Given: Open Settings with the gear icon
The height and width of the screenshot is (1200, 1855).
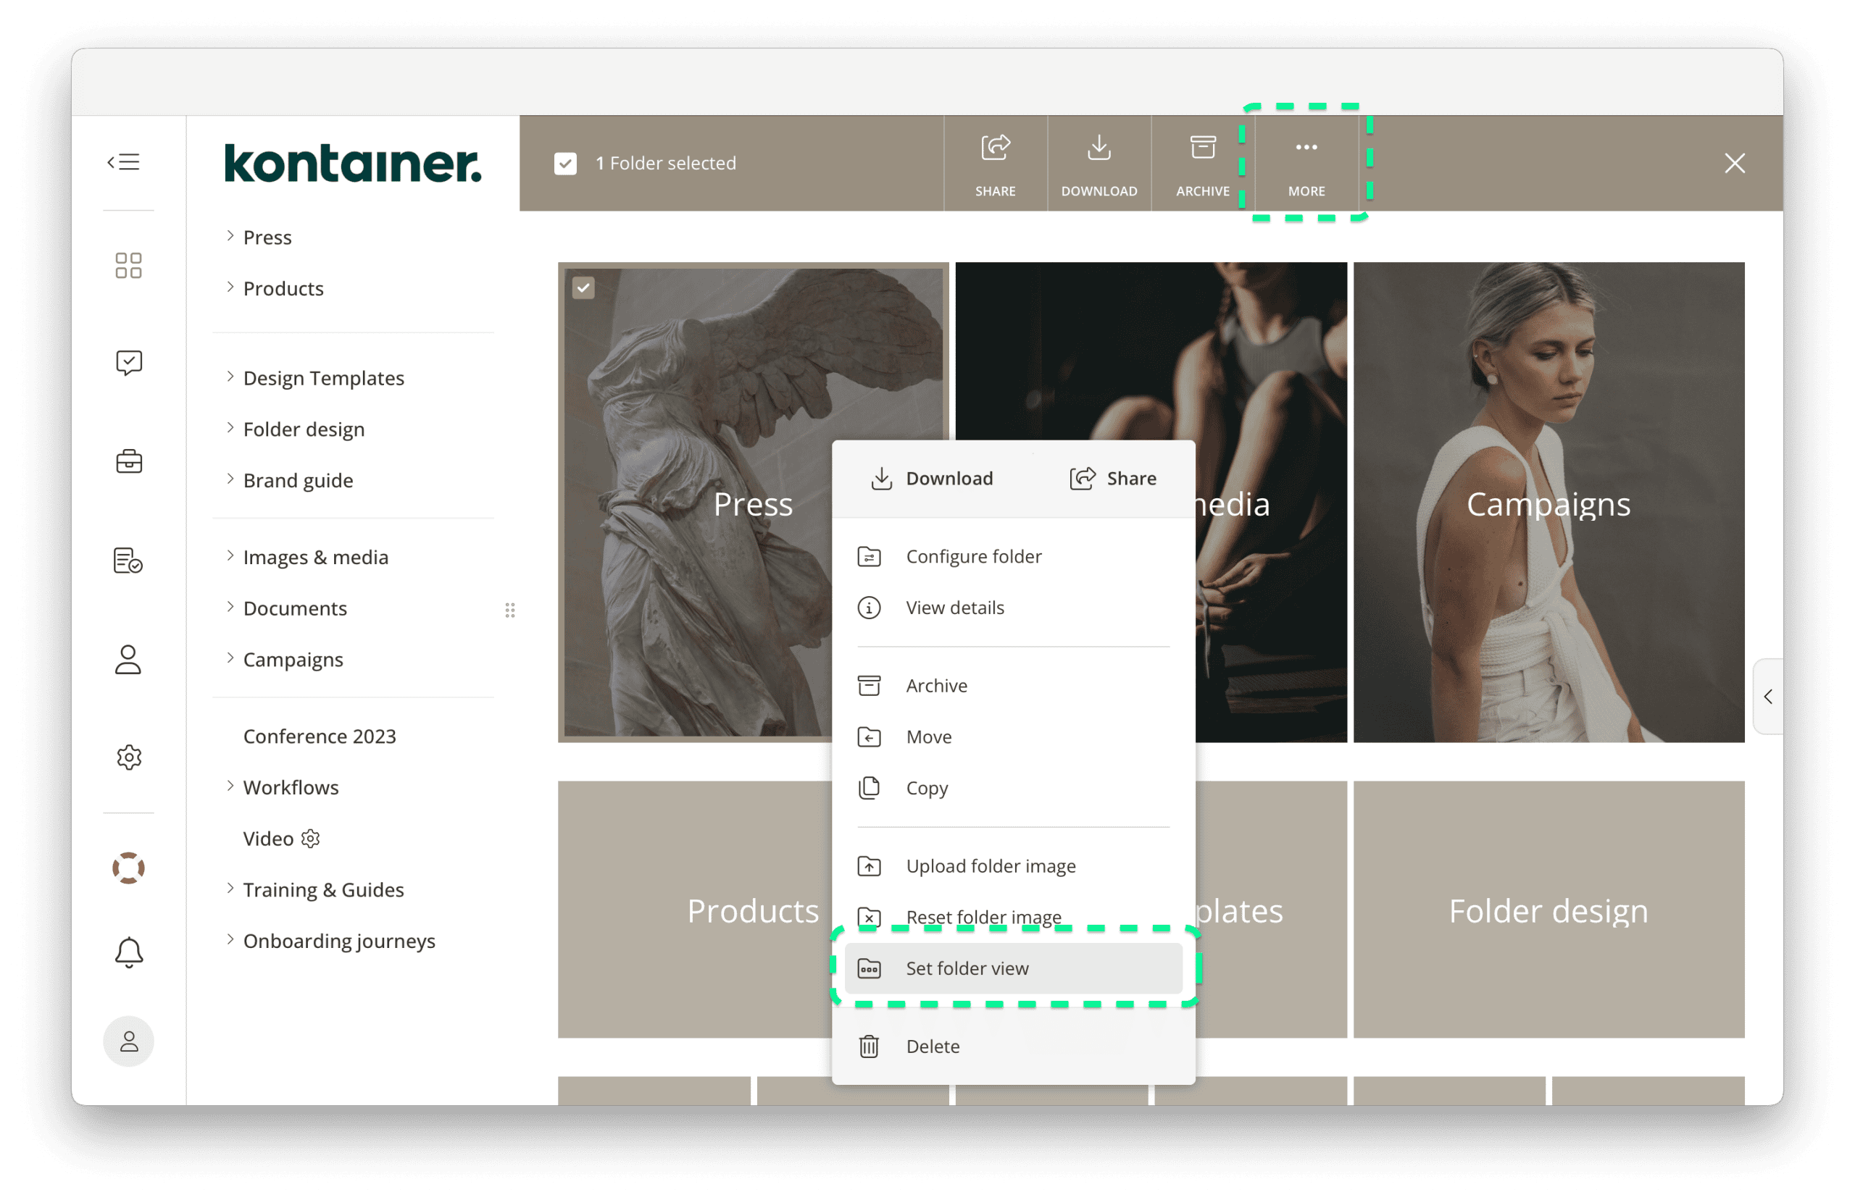Looking at the screenshot, I should pyautogui.click(x=128, y=757).
